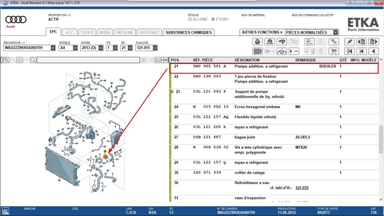Viewport: 384px width, 216px height.
Task: Jump to first entry double-bar arrow
Action: pos(349,51)
